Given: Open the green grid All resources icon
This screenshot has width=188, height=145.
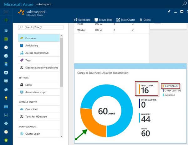Looking at the screenshot, I should [x=6, y=39].
